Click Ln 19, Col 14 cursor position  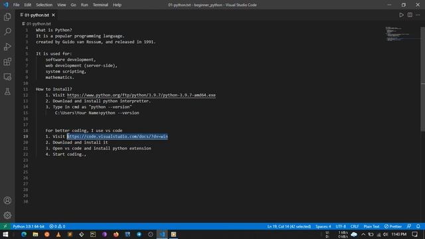(289, 226)
